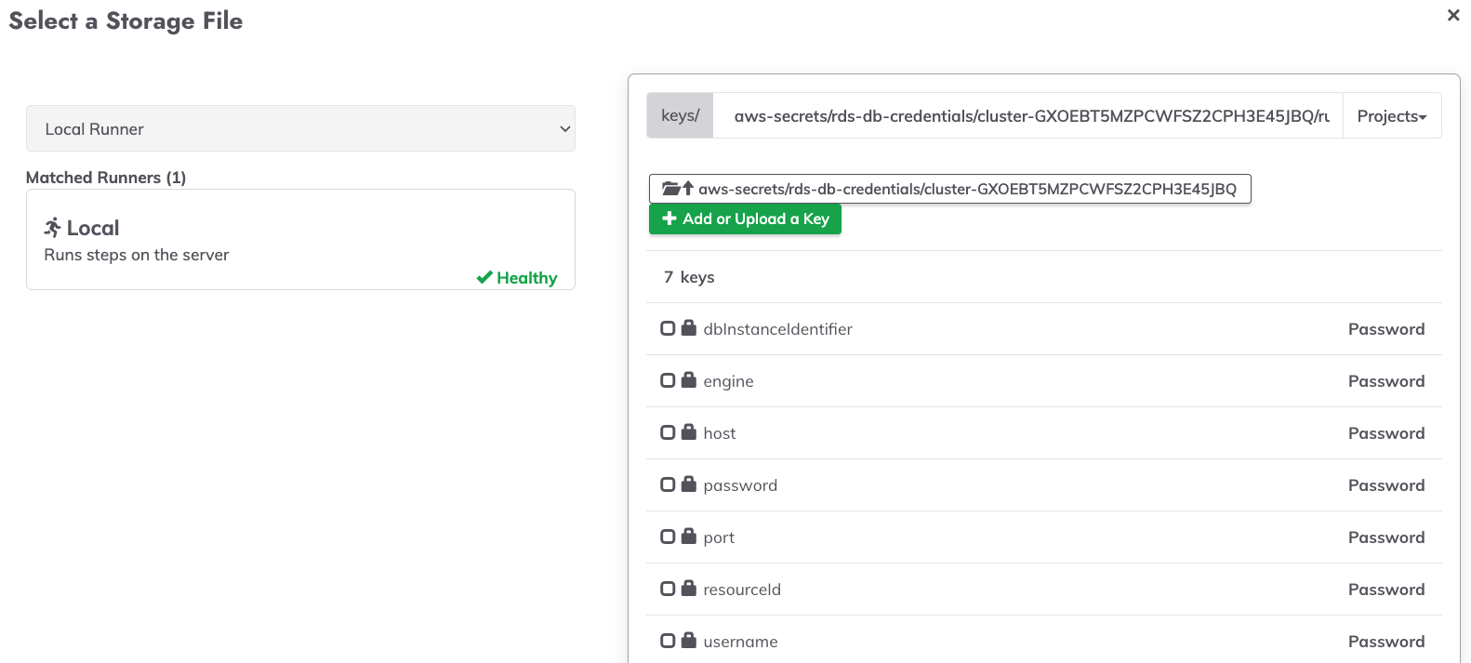The width and height of the screenshot is (1471, 663).
Task: Select the resourceId key checkbox
Action: click(x=668, y=589)
